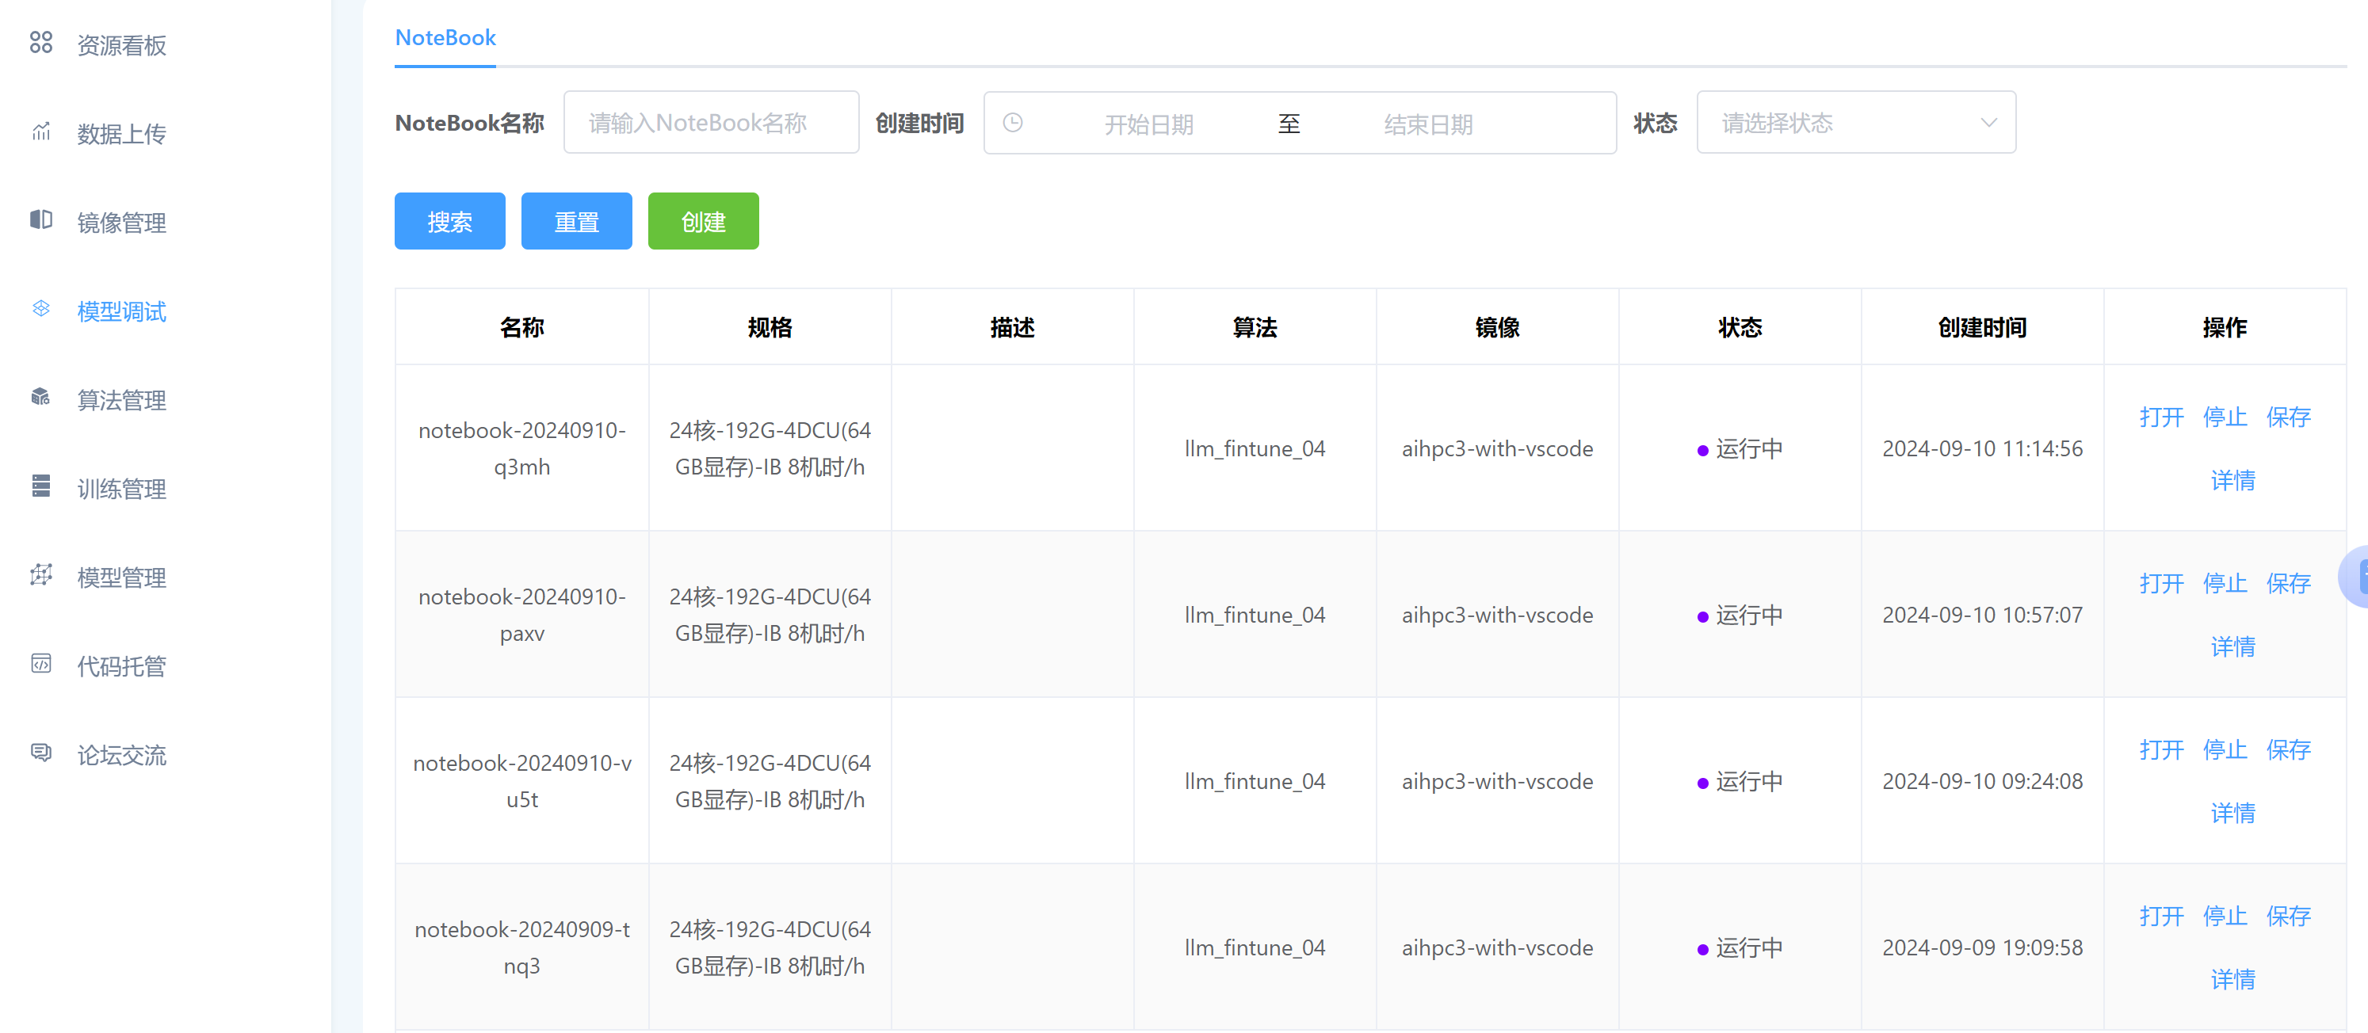
Task: Click the training management icon (训练管理)
Action: [x=40, y=486]
